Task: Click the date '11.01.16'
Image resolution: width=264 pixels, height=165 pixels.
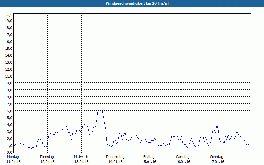Action: [14, 162]
